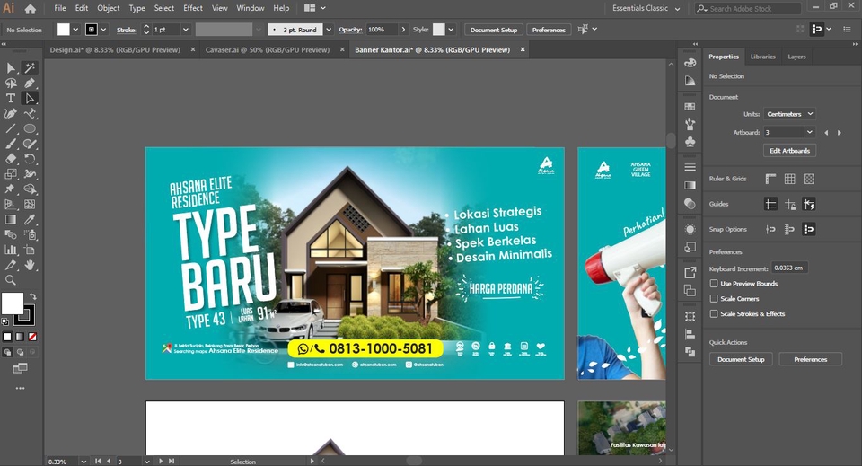The height and width of the screenshot is (466, 862).
Task: Open the File menu
Action: tap(60, 8)
